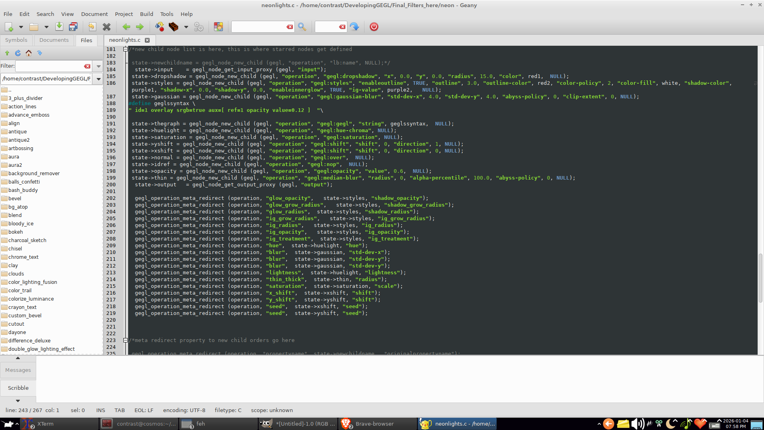Switch to feh window in taskbar
The image size is (764, 430).
(218, 424)
